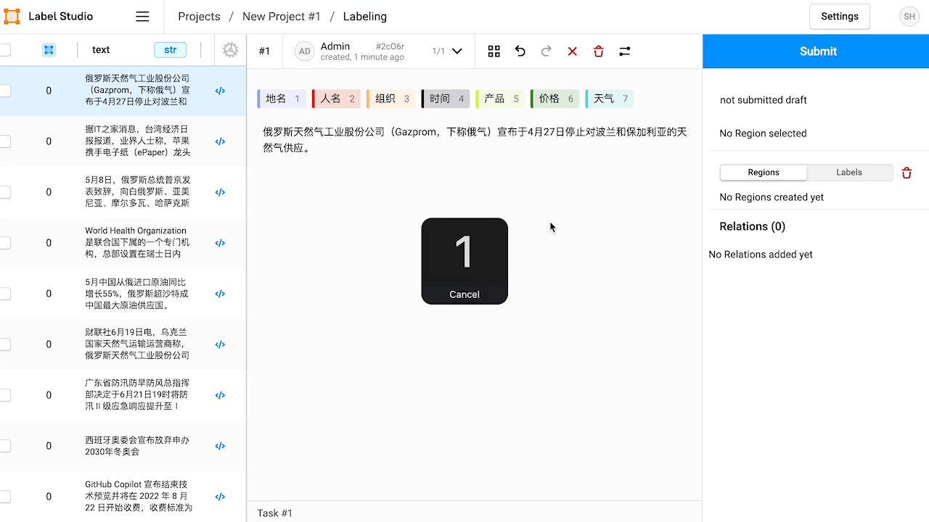Show source code of first task row

[220, 91]
